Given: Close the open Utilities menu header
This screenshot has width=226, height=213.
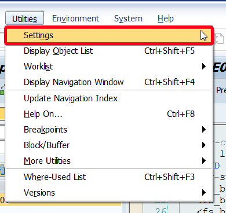Looking at the screenshot, I should tap(24, 19).
